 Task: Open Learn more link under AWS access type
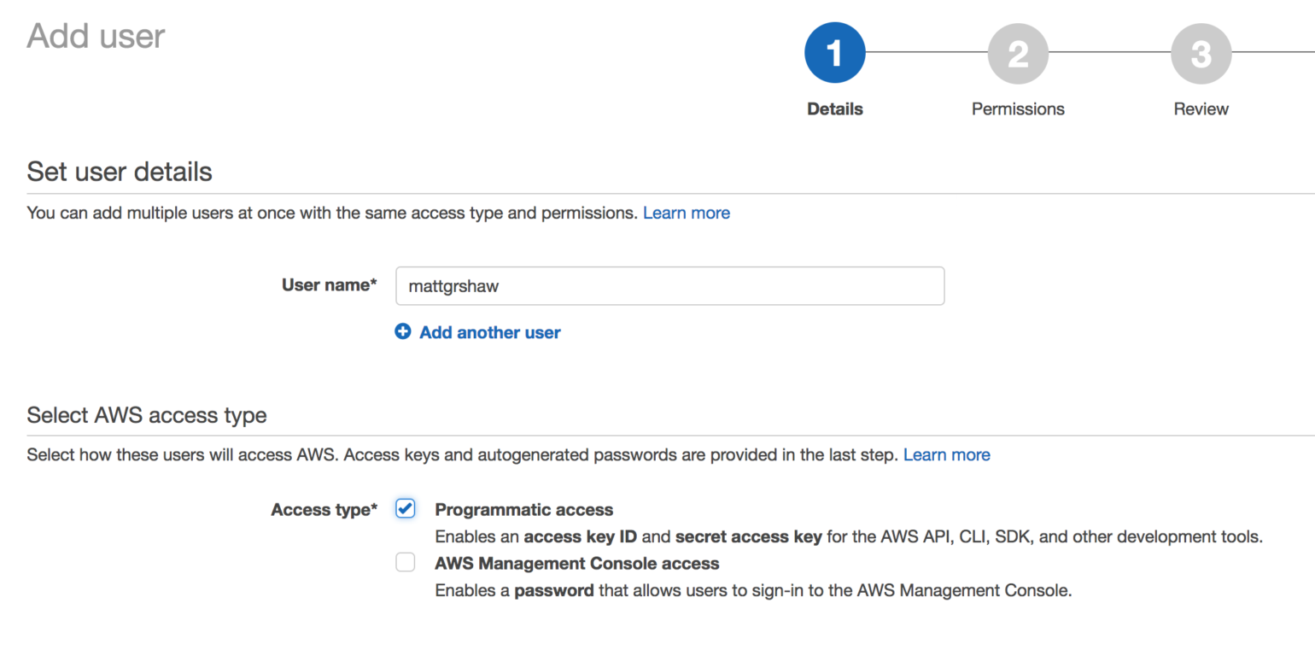[947, 454]
